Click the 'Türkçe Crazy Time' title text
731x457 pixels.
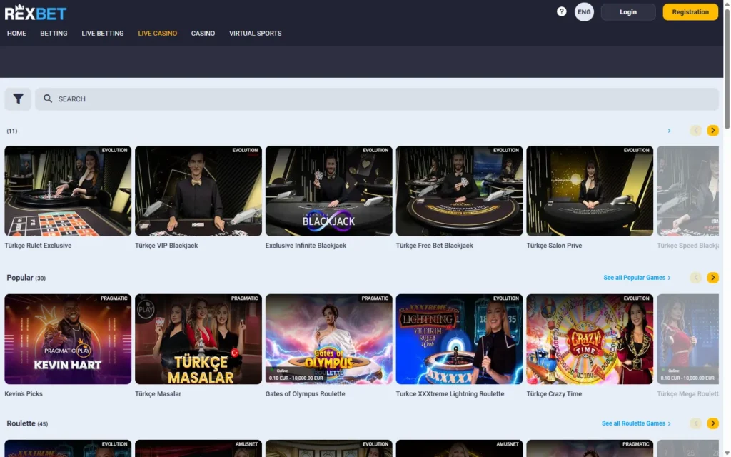[554, 394]
